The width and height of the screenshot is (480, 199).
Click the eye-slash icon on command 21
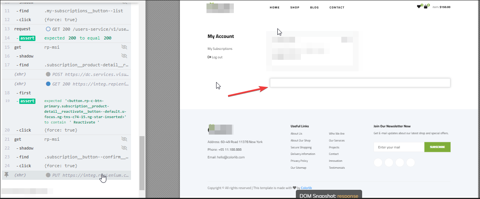124,139
